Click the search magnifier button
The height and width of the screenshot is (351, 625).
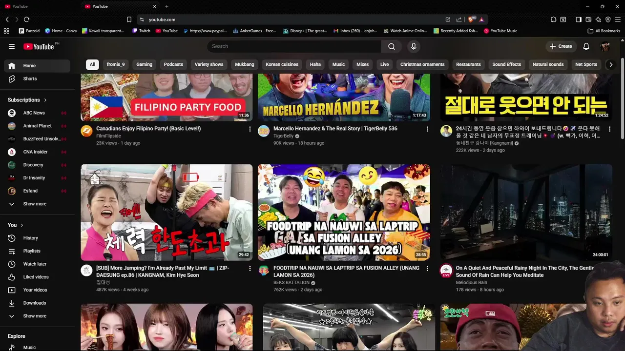point(392,46)
